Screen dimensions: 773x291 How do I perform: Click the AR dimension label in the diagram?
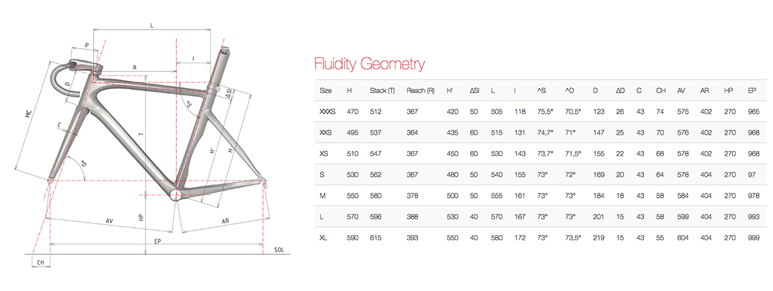(225, 220)
